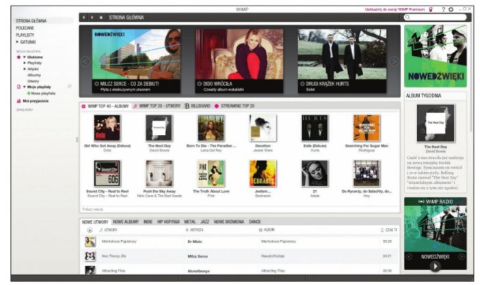
Task: Open Girl Who Got Away album cover
Action: [107, 127]
